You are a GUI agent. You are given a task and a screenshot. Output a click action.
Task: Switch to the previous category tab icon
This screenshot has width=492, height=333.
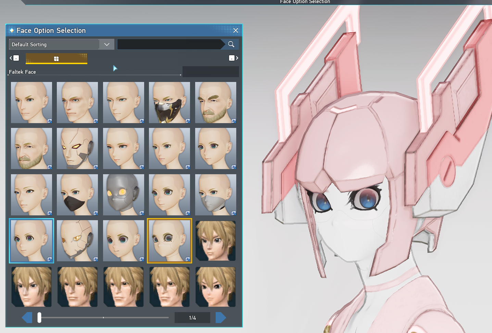click(14, 58)
